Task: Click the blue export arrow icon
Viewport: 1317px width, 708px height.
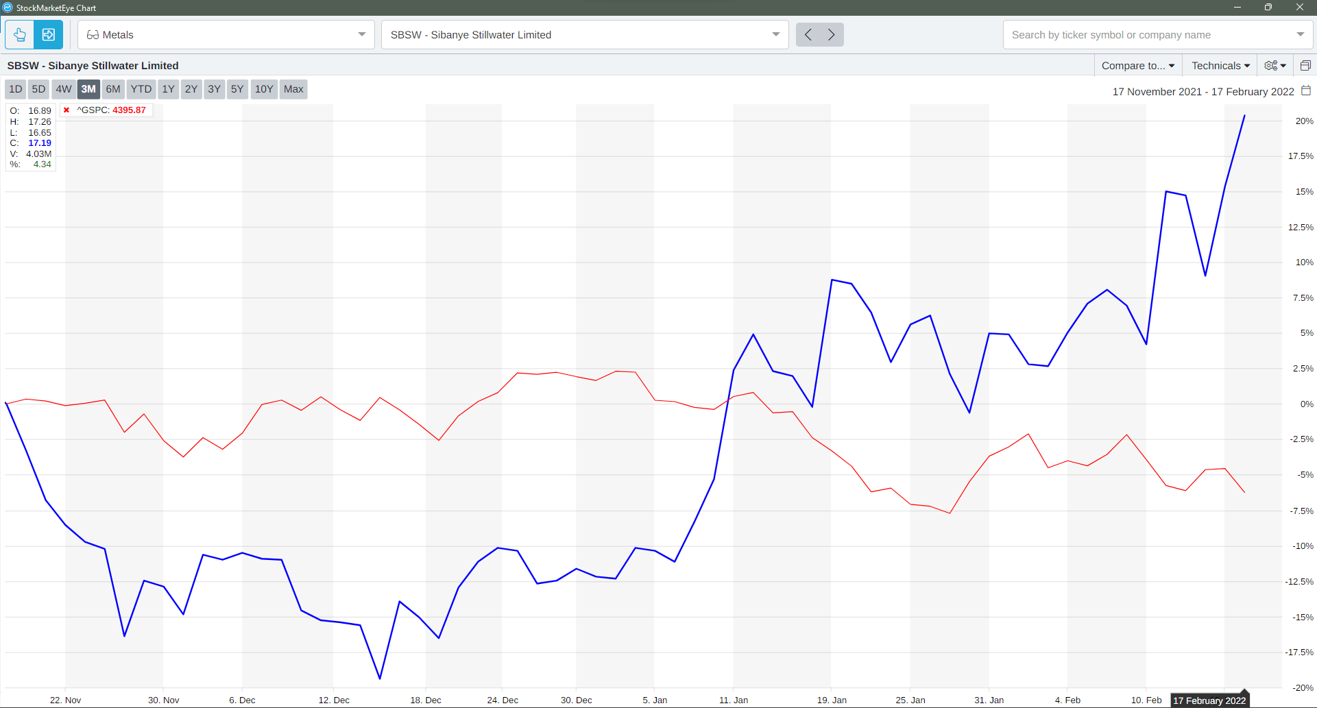Action: click(49, 34)
